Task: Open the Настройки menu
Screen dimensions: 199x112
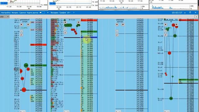Action: coord(6,13)
